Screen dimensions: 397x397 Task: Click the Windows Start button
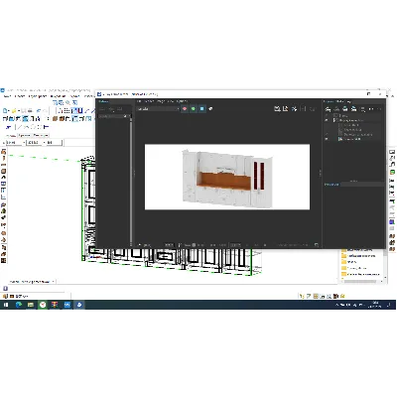point(6,305)
